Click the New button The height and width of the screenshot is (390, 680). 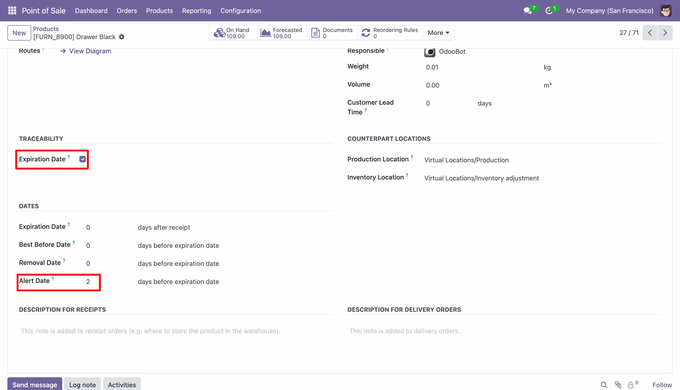pos(19,33)
